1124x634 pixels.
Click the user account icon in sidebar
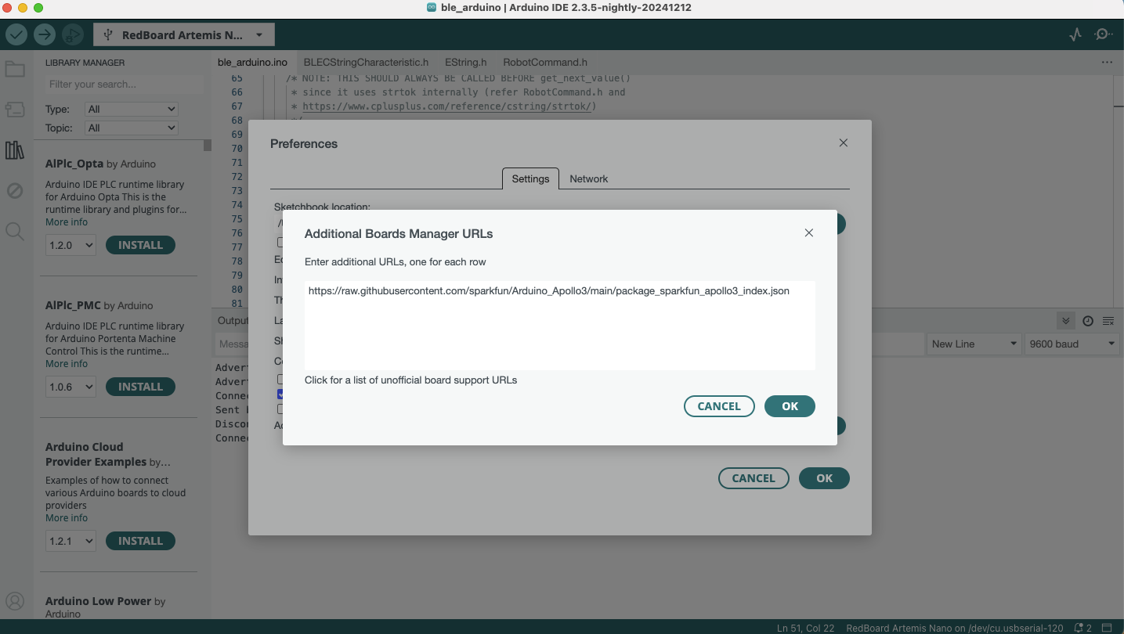click(15, 601)
